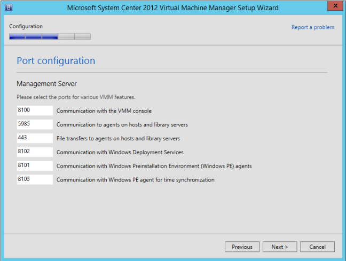Click the 'time synchronization' port description label
This screenshot has width=346, height=261.
(x=135, y=180)
